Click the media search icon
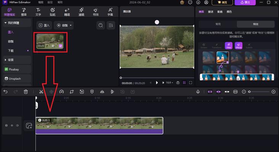 click(101, 25)
